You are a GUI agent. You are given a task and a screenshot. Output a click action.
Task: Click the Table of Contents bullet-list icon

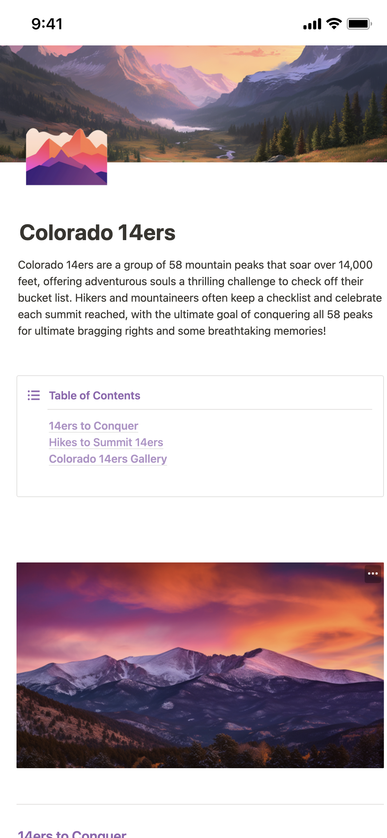[x=34, y=396]
